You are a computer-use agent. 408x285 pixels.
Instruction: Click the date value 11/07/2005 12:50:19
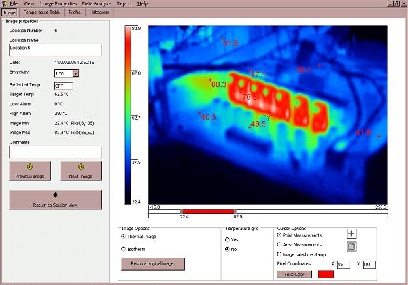[x=75, y=62]
